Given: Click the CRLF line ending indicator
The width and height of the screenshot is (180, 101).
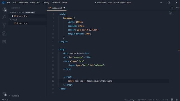Looking at the screenshot, I should 158,100.
